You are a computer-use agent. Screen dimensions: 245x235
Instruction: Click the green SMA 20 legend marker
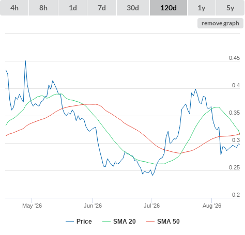[106, 222]
